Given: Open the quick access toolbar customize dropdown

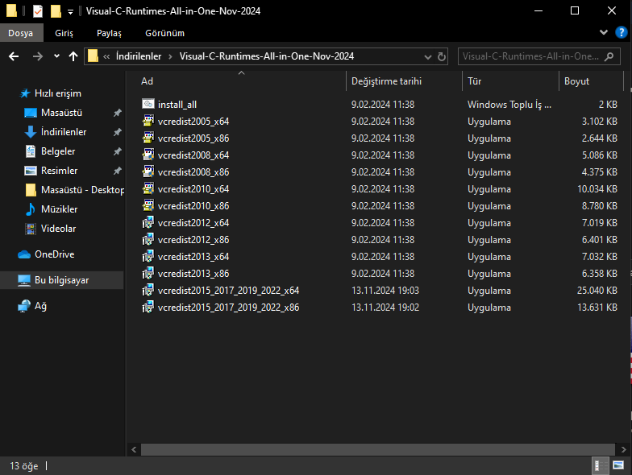Looking at the screenshot, I should coord(71,12).
